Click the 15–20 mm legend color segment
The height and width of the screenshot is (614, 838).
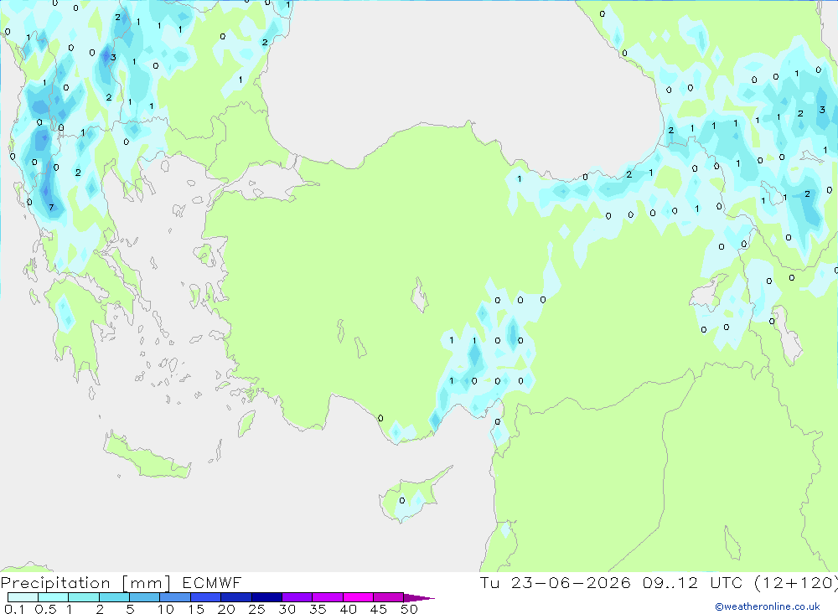click(205, 597)
